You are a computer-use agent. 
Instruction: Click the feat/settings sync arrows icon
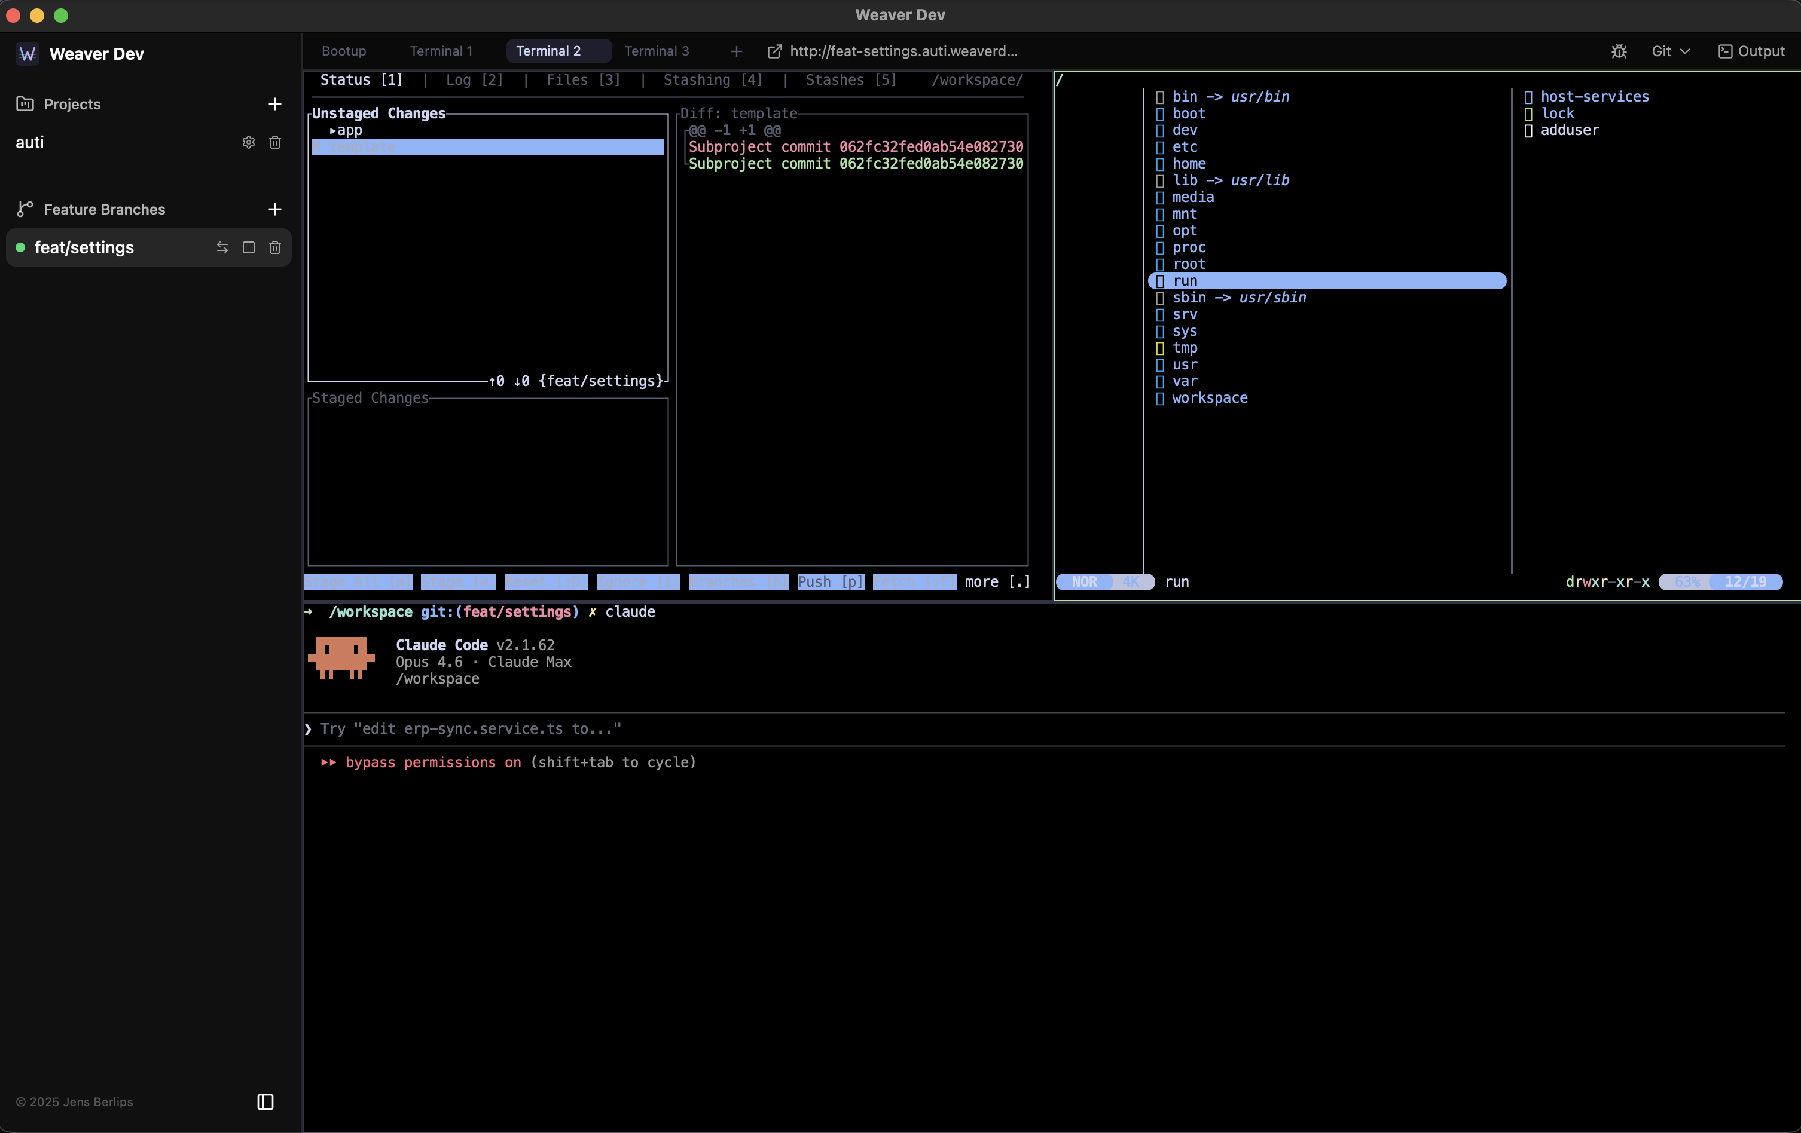[222, 247]
